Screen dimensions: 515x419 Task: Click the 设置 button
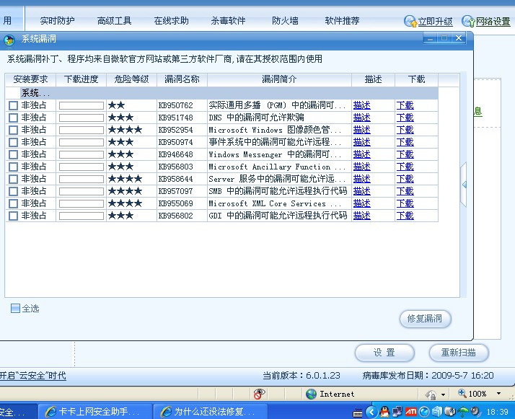pos(384,353)
